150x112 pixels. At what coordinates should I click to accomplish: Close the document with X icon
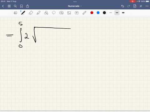pyautogui.click(x=141, y=6)
